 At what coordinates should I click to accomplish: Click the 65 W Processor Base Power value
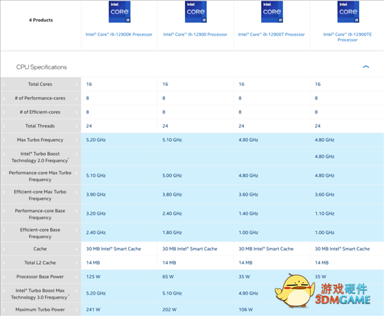pos(168,277)
